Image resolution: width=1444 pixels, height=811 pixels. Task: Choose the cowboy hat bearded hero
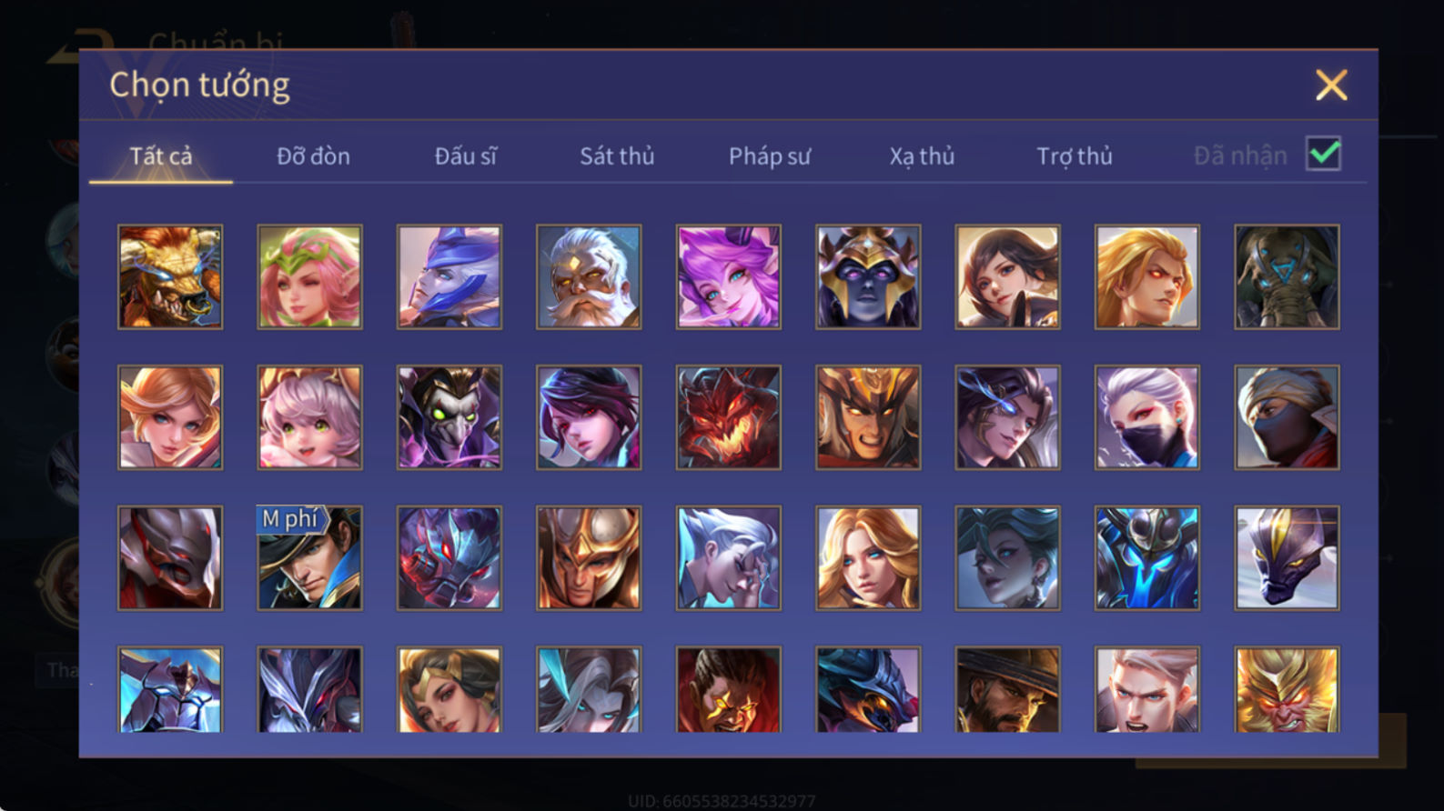tap(1007, 690)
